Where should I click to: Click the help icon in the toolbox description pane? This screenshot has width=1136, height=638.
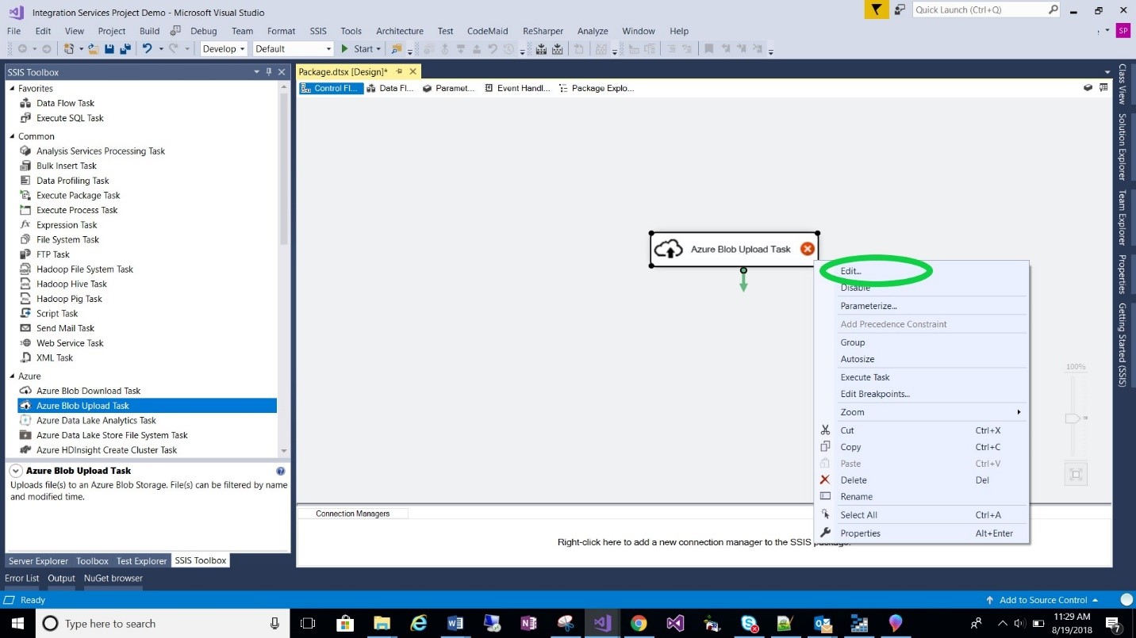[x=280, y=471]
